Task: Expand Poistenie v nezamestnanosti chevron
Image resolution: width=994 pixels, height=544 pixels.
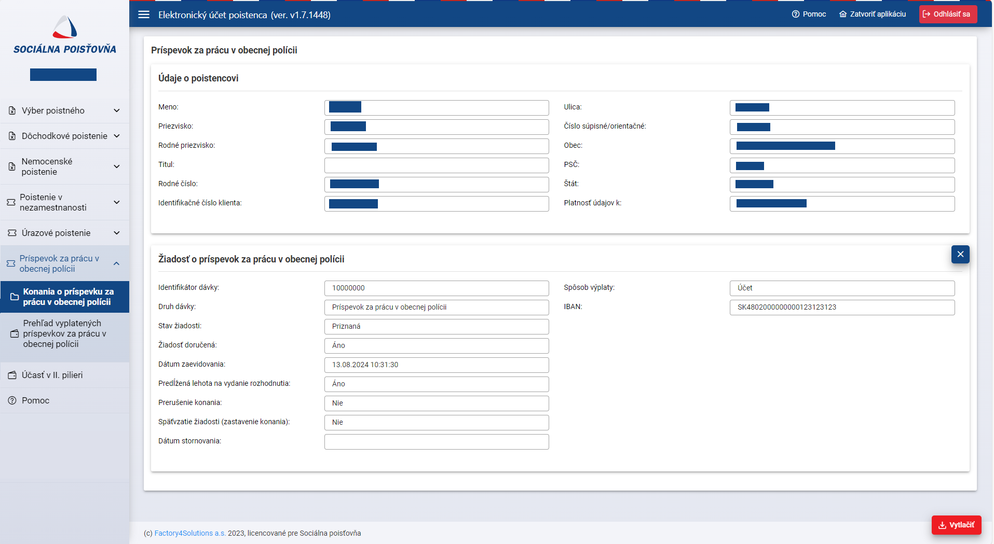Action: click(x=117, y=202)
